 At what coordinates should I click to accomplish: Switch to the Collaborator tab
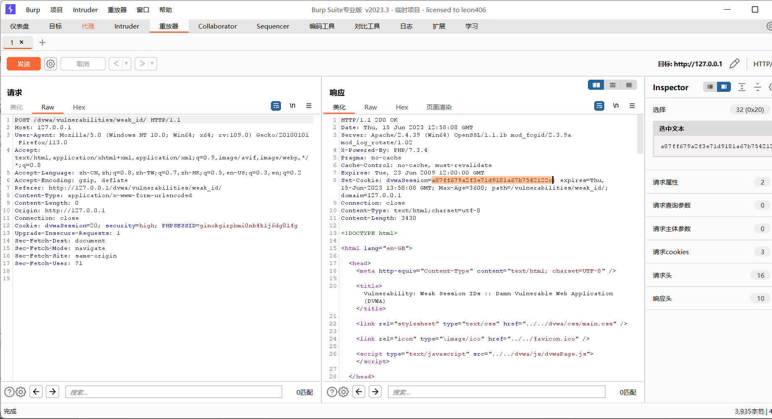(217, 26)
